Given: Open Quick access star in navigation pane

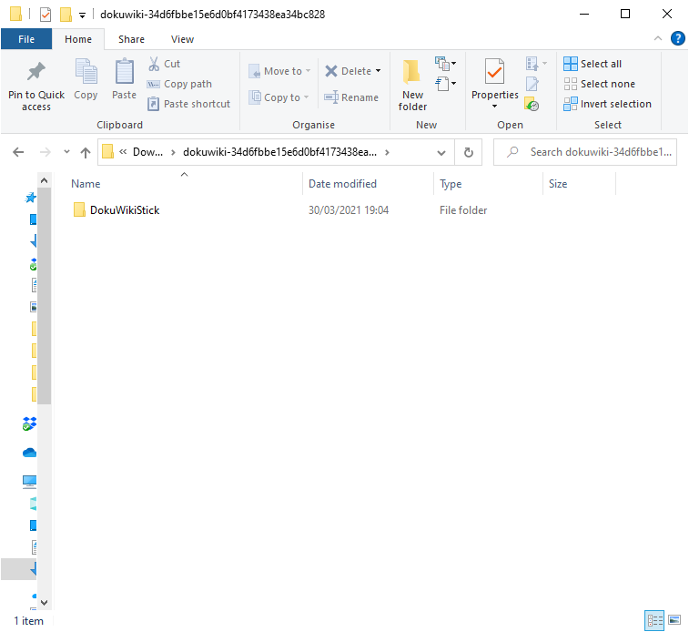Looking at the screenshot, I should click(x=30, y=198).
